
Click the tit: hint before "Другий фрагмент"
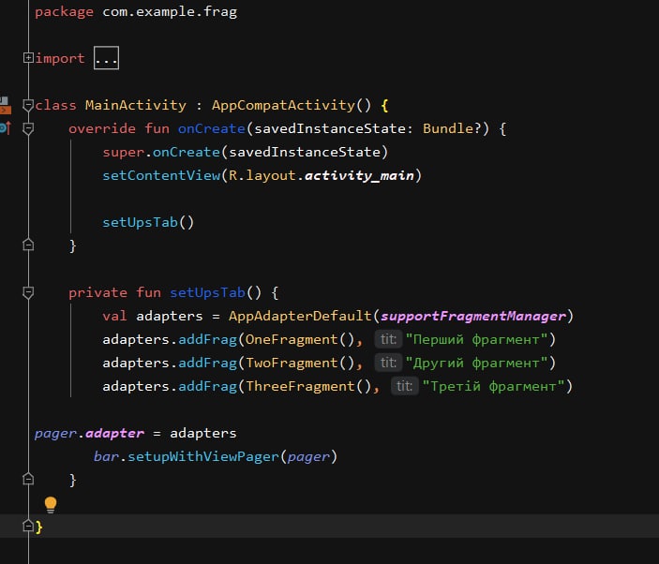[x=388, y=363]
